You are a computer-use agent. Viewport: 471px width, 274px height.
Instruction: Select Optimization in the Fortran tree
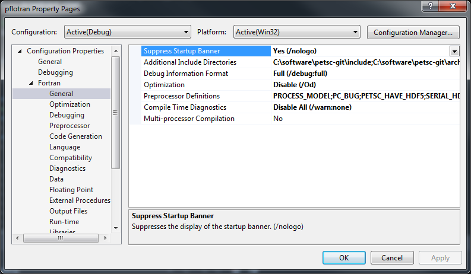tap(69, 104)
